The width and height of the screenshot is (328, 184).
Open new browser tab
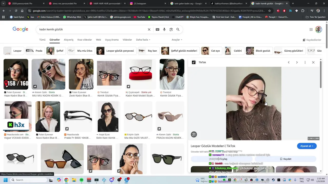293,4
